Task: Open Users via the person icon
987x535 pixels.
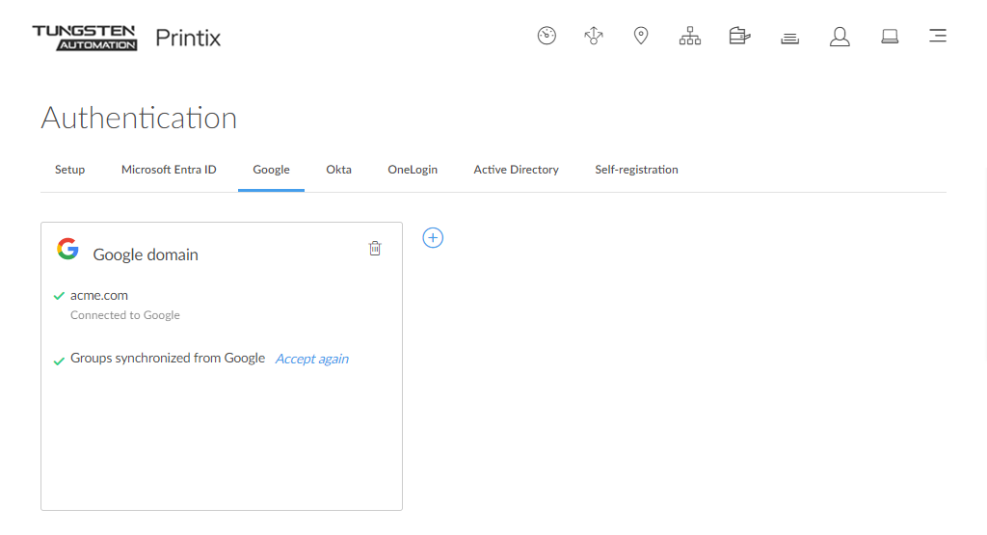Action: tap(840, 37)
